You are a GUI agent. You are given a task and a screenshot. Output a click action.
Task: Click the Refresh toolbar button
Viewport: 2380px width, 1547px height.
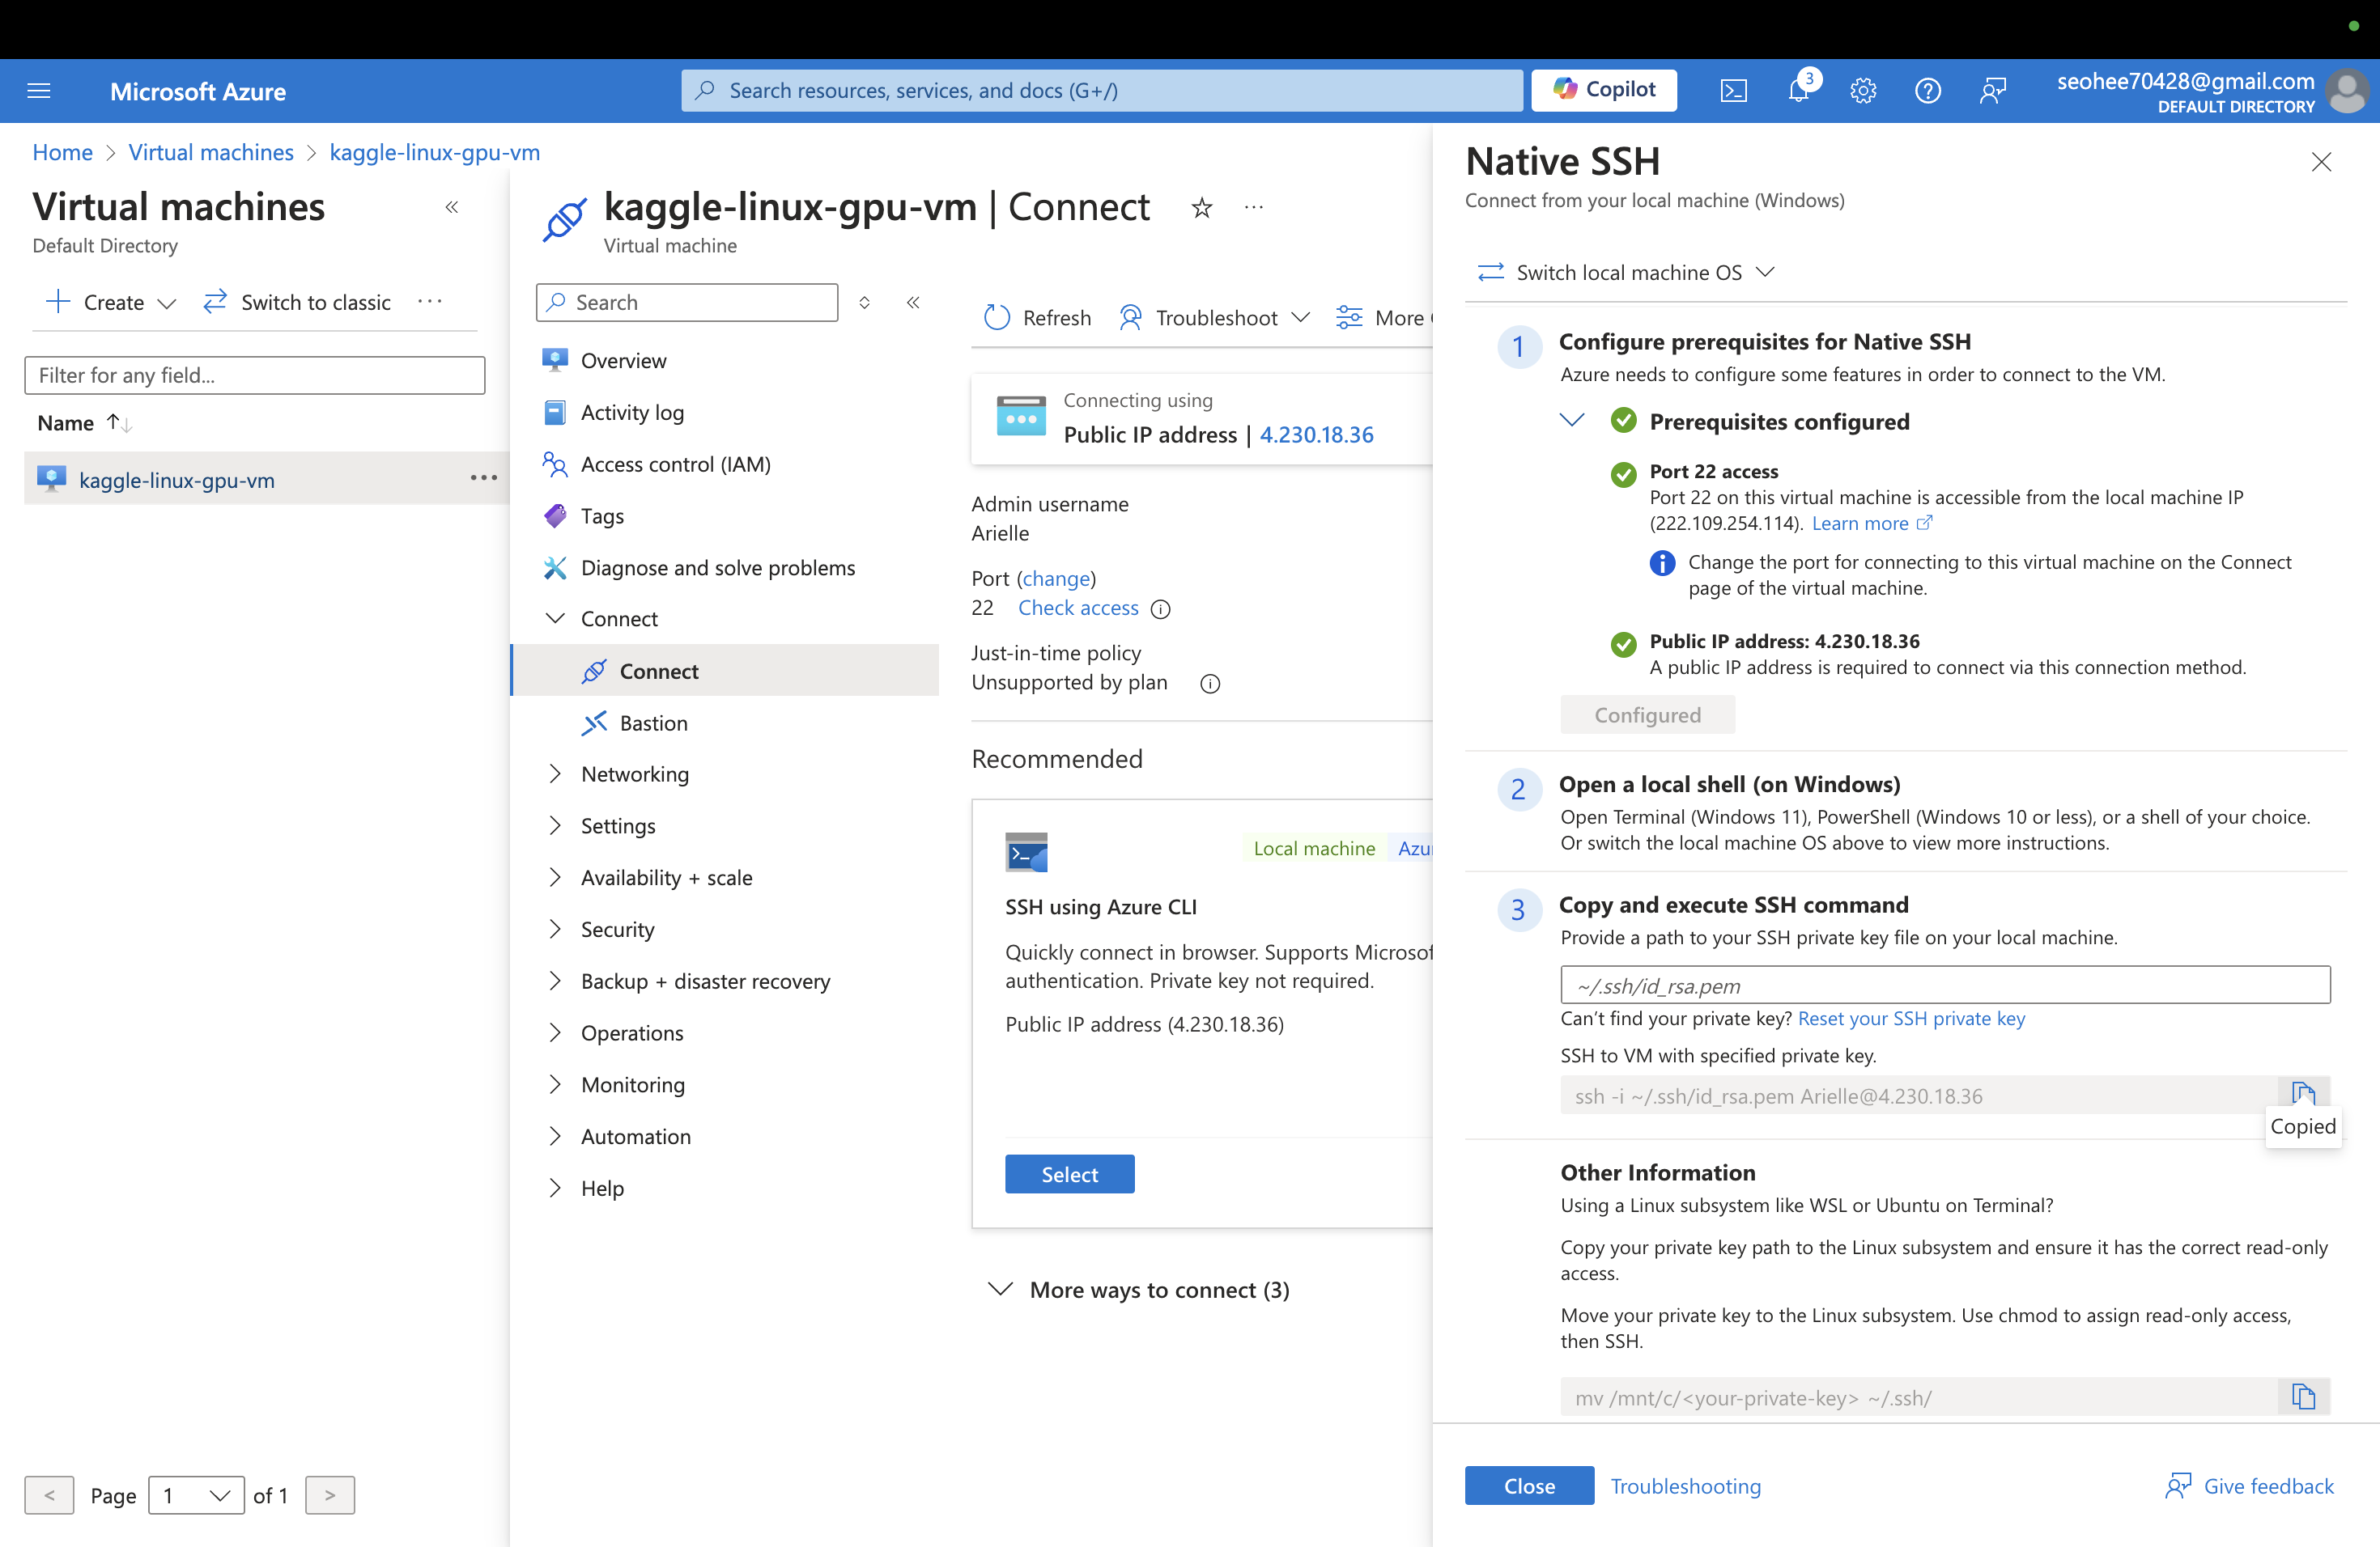pyautogui.click(x=1037, y=318)
